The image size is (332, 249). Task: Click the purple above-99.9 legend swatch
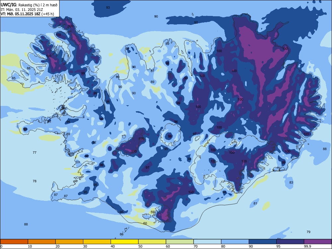[318, 242]
